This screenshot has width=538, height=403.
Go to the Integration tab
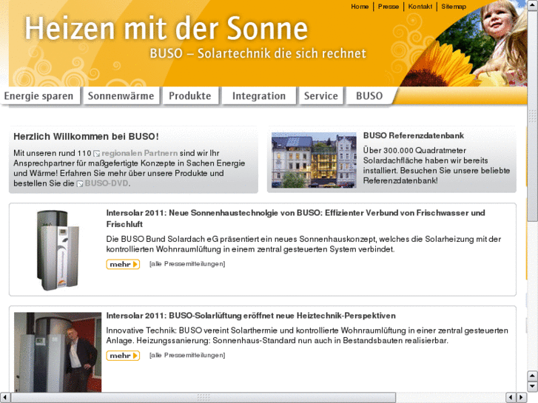click(259, 95)
